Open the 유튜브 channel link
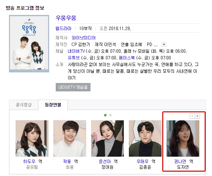 (74, 58)
